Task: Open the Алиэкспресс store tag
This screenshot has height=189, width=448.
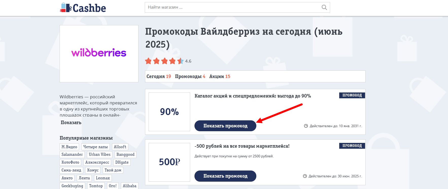Action: point(97,162)
